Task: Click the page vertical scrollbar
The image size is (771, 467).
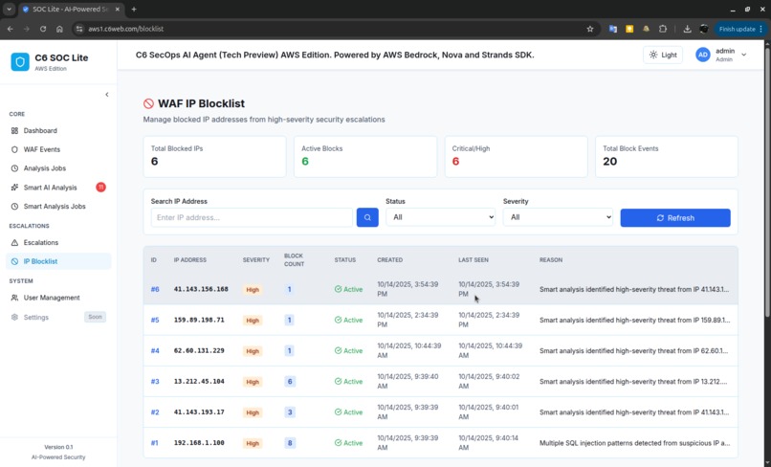Action: [767, 180]
